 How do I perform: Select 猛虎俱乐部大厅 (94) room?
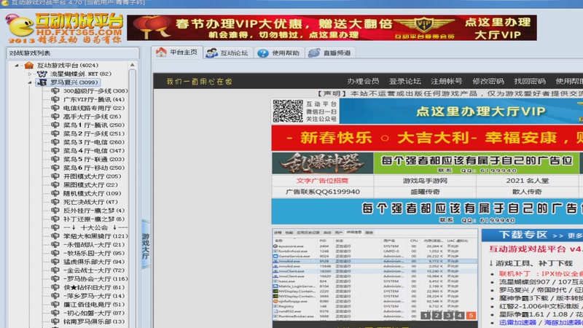(x=94, y=262)
